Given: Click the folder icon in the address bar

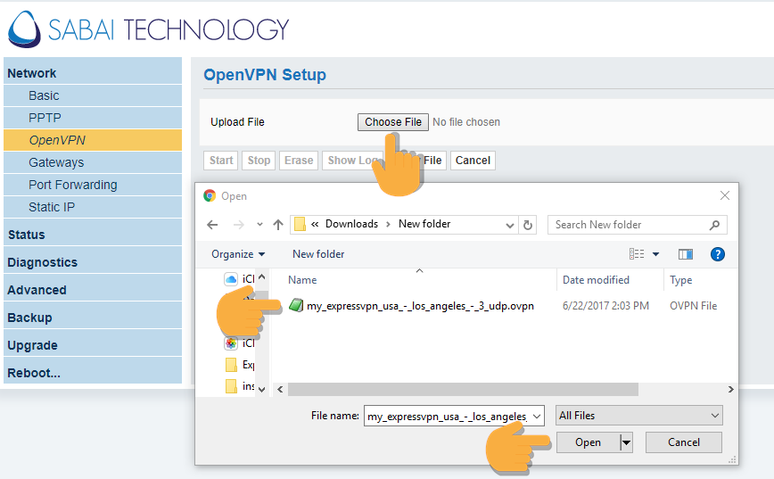Looking at the screenshot, I should (300, 224).
